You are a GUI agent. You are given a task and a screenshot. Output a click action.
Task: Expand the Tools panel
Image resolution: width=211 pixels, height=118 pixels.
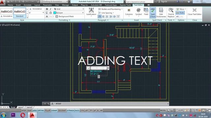point(171,20)
